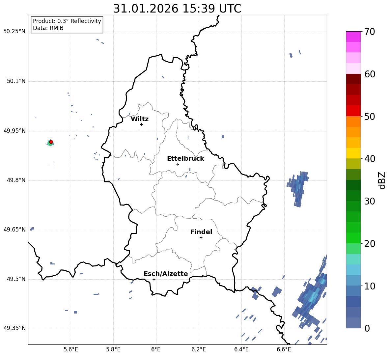The image size is (390, 356).
Task: Click the red radar site marker
Action: (x=51, y=142)
